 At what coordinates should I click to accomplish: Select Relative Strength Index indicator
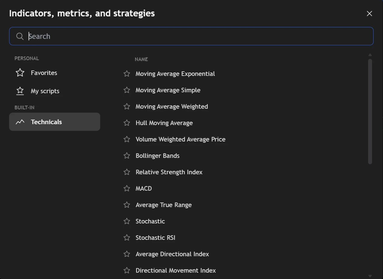coord(169,172)
